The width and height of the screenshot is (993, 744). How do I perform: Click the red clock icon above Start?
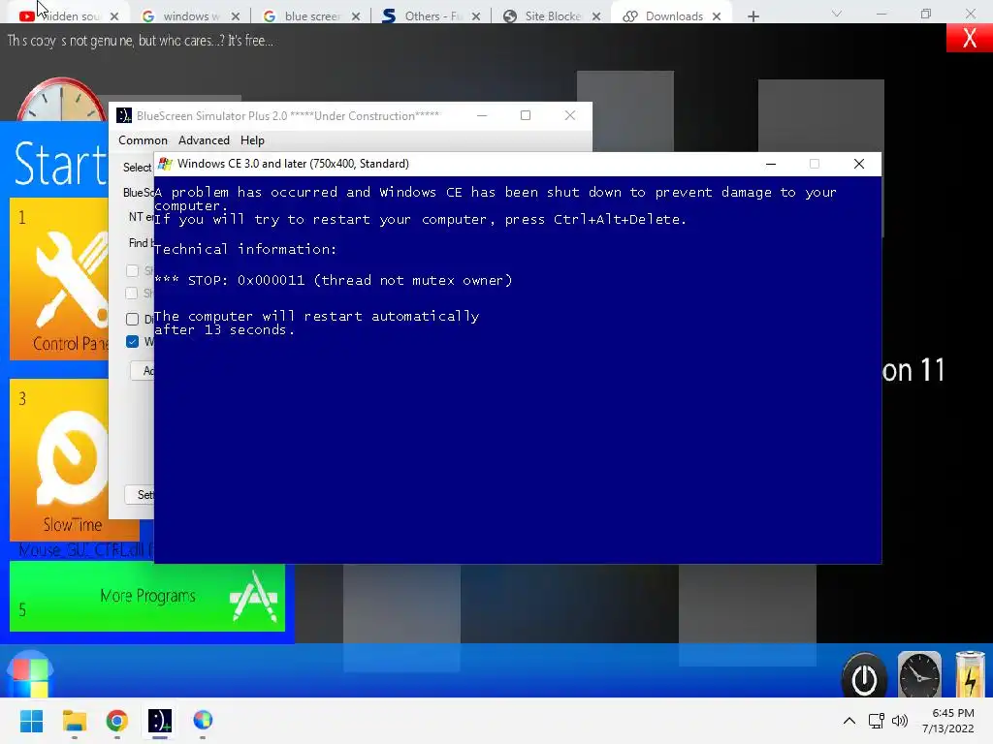click(61, 100)
